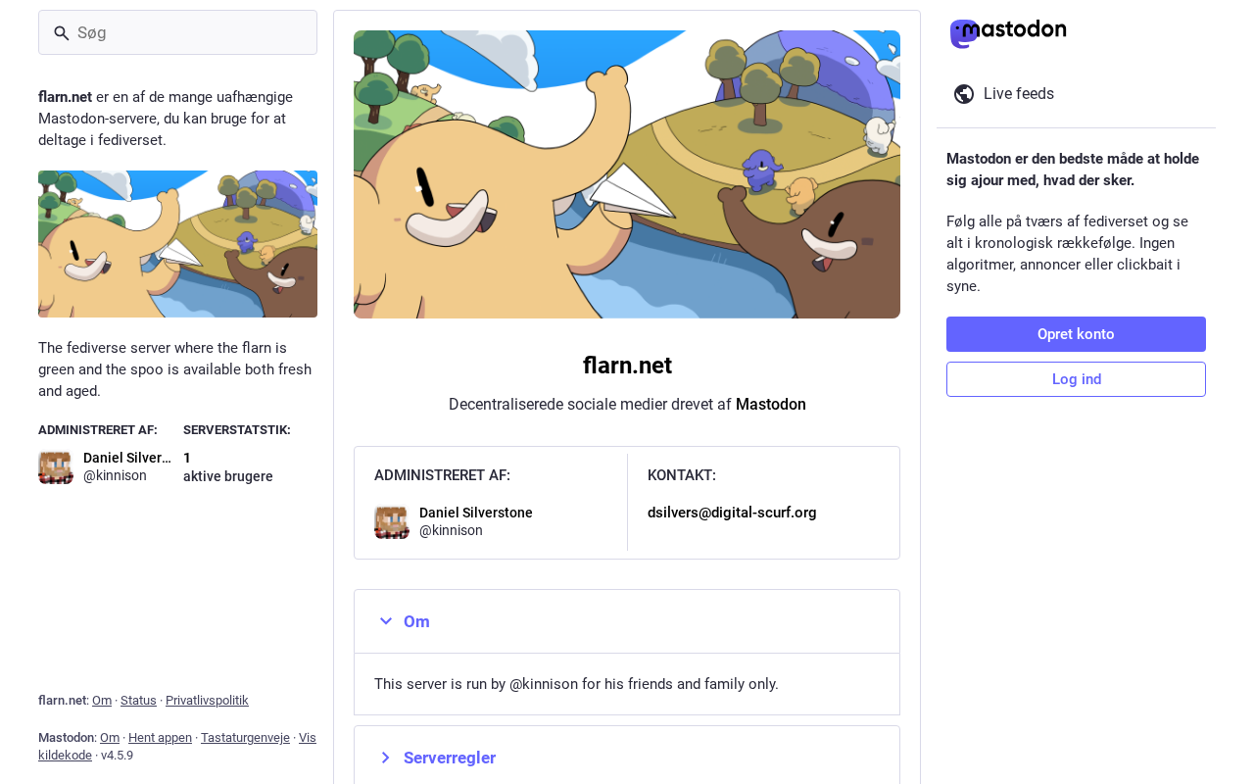Open the small server banner thumbnail in sidebar
Screen dimensions: 1254x784
click(177, 244)
